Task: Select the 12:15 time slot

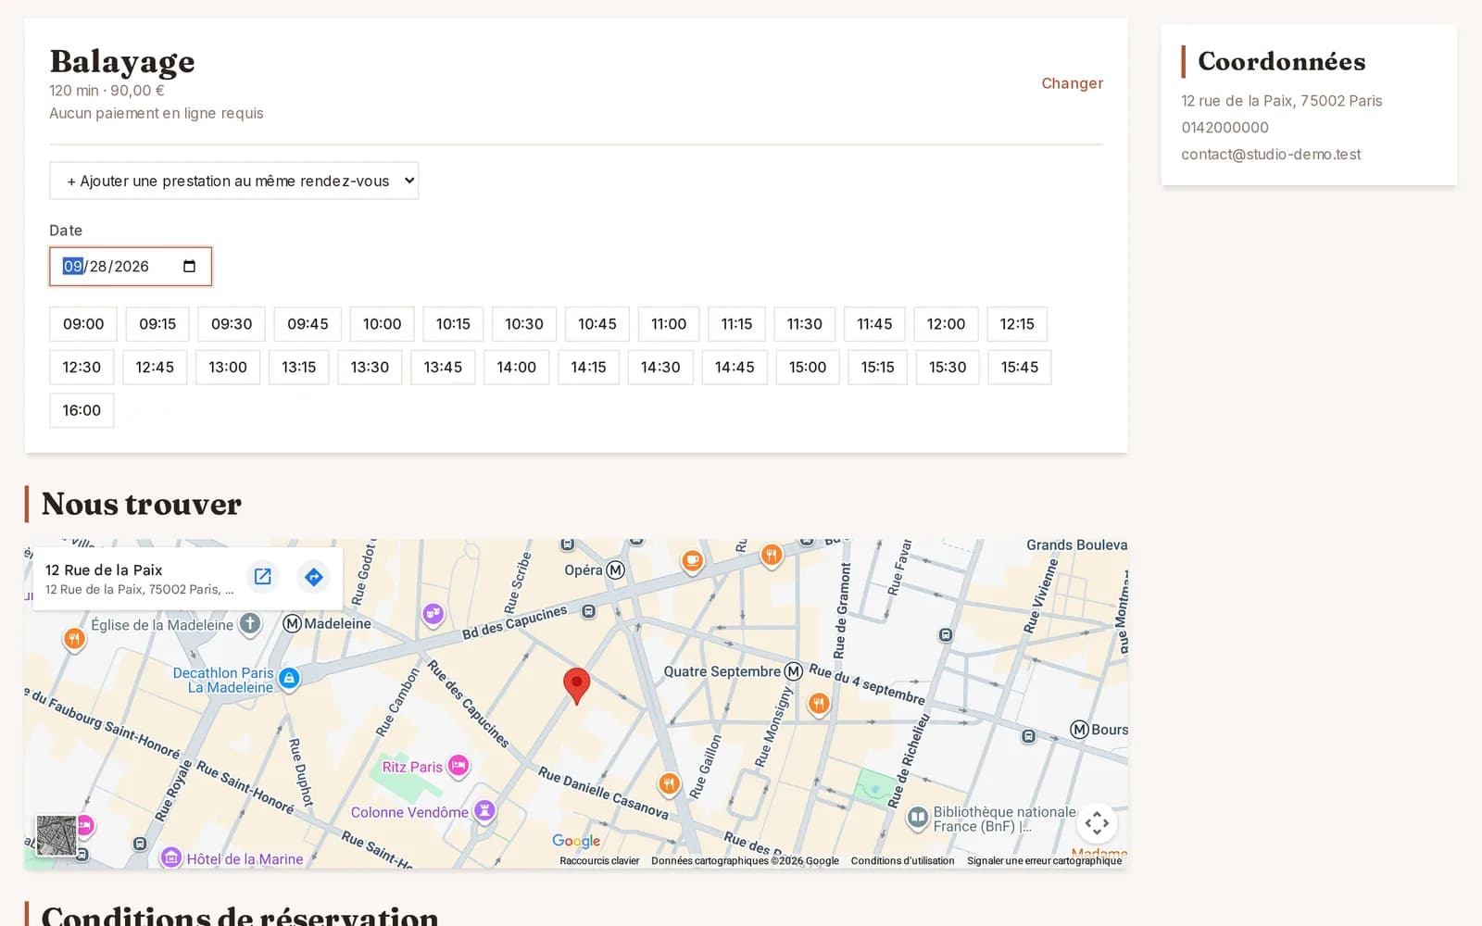Action: tap(1017, 324)
